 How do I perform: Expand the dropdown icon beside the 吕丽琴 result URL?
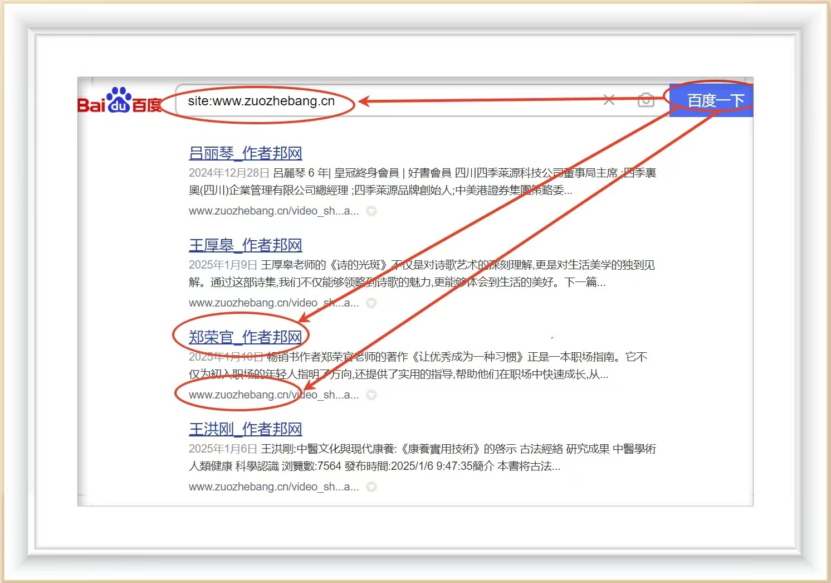(x=371, y=211)
